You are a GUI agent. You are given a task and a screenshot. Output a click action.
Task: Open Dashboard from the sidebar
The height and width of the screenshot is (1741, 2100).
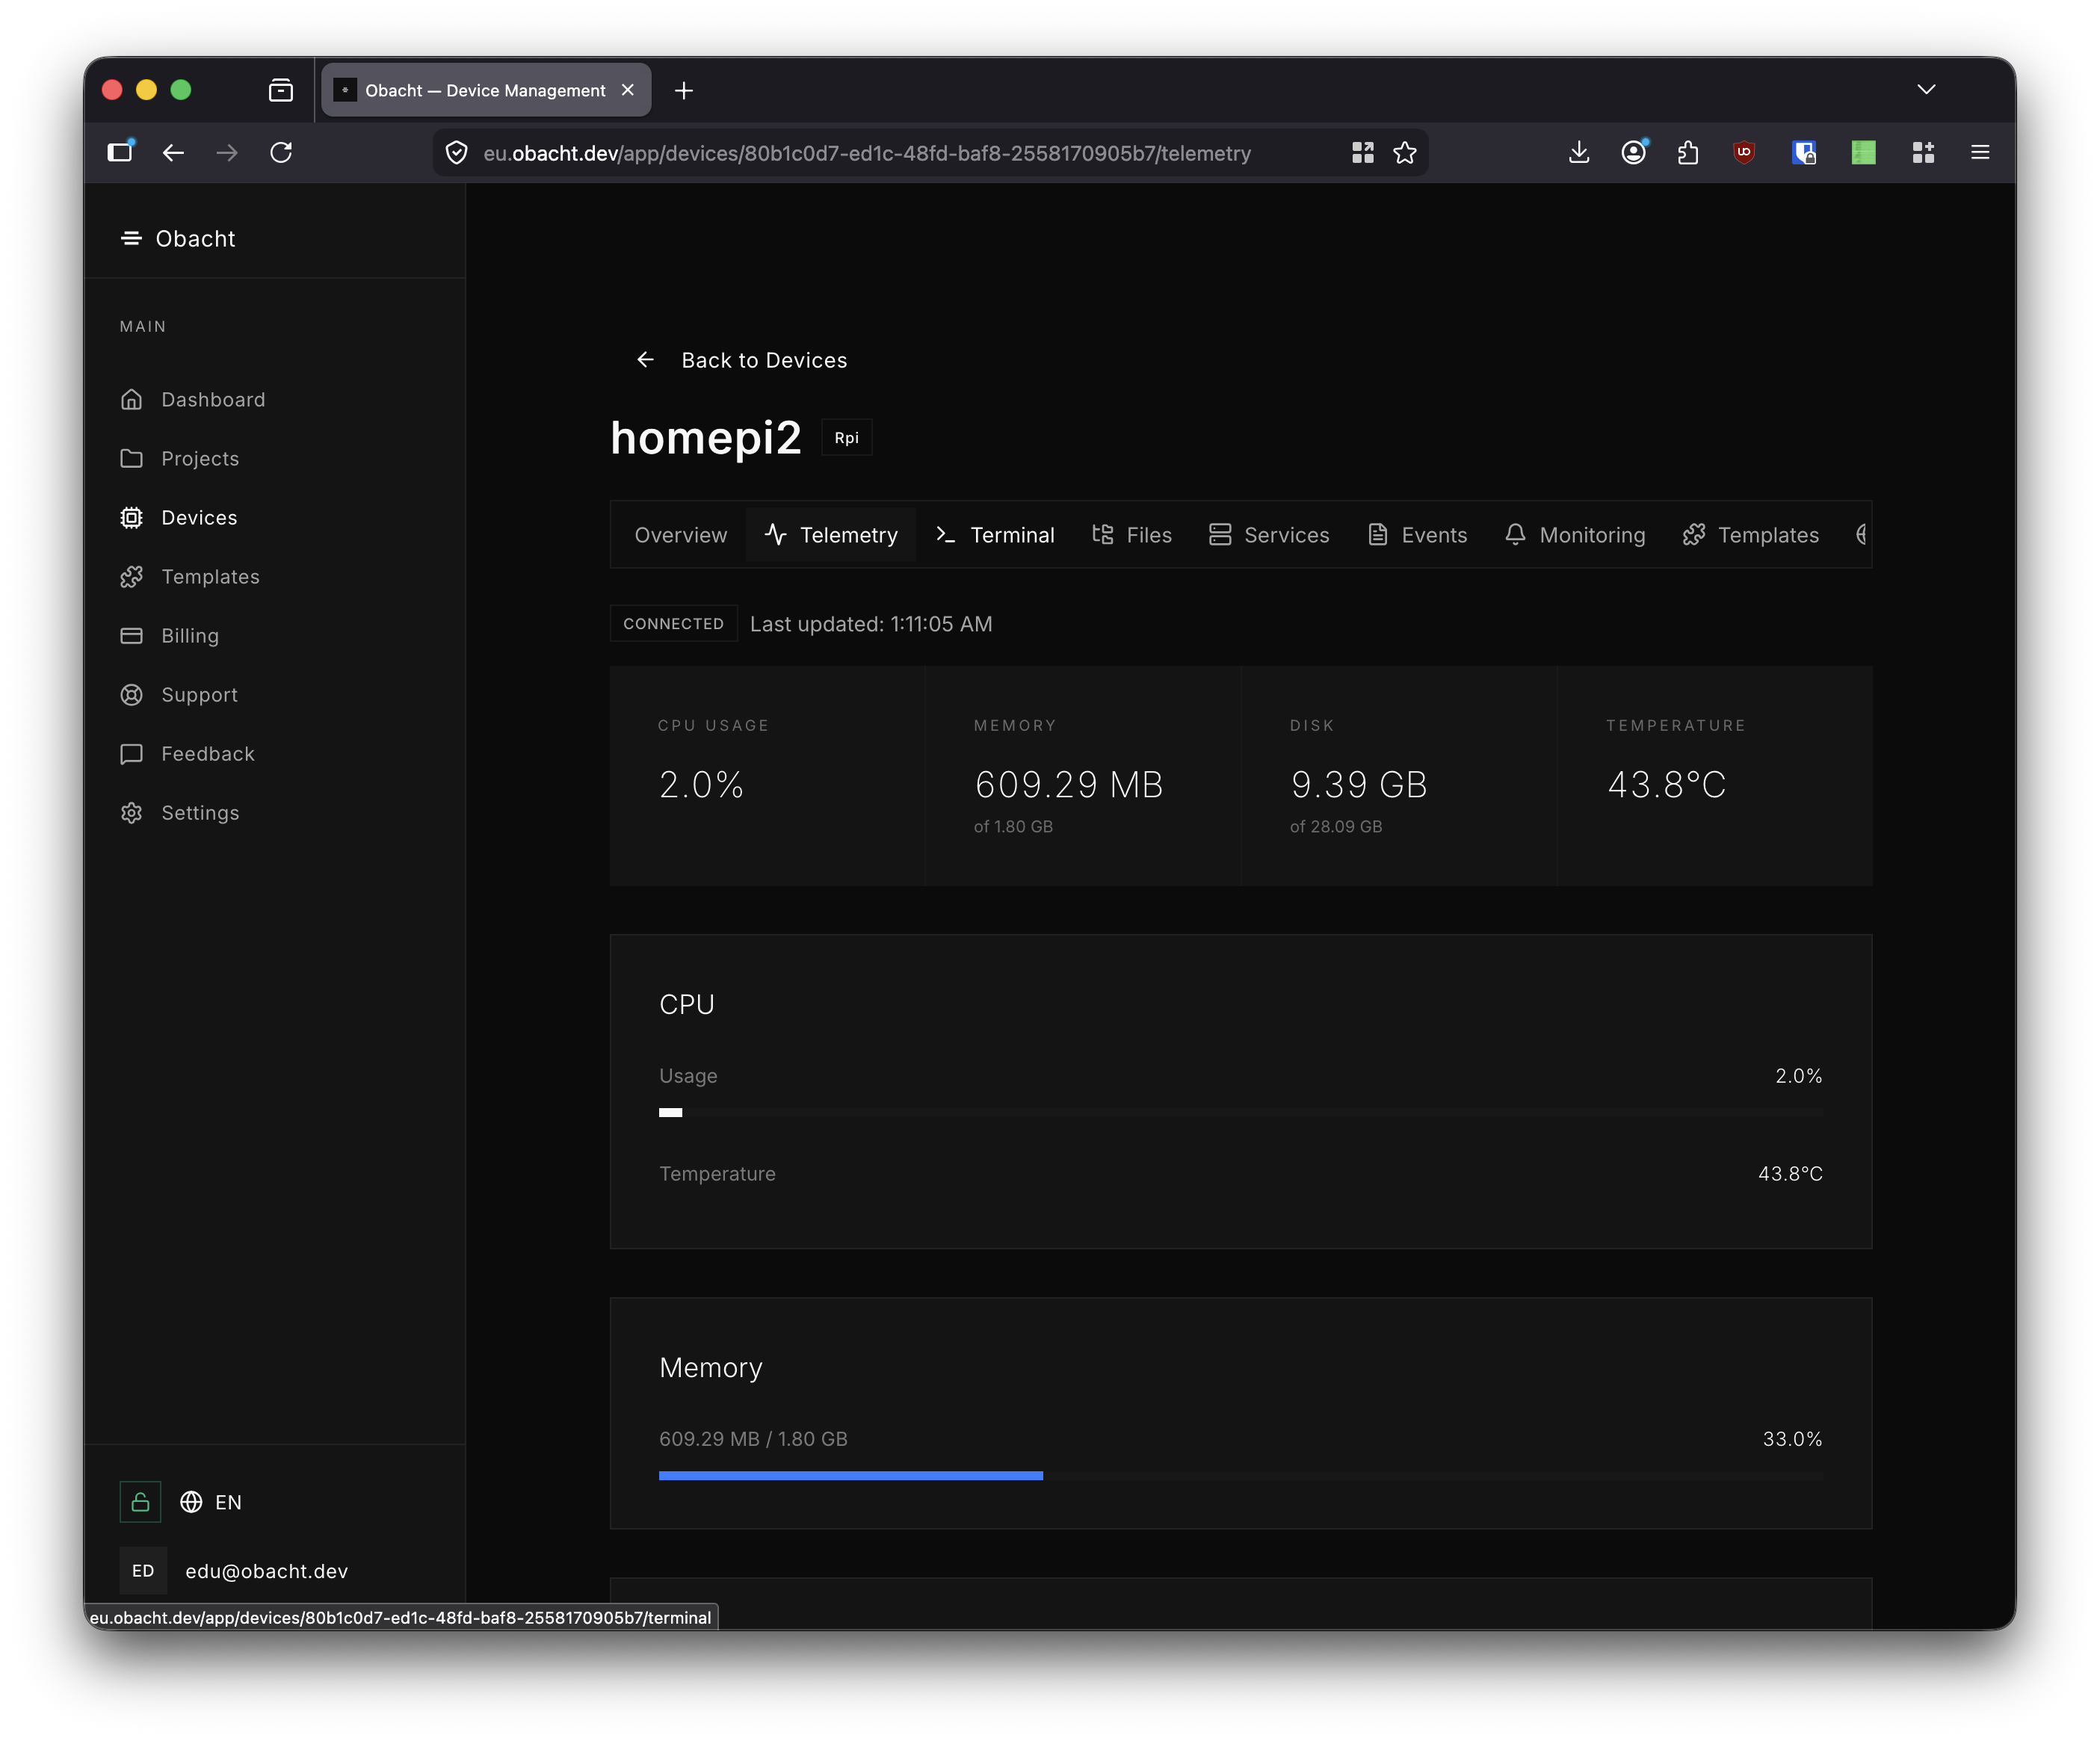[192, 399]
